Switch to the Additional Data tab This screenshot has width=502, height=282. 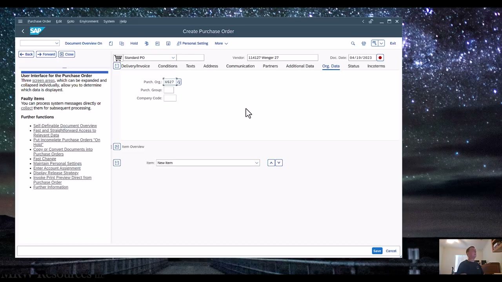tap(300, 66)
